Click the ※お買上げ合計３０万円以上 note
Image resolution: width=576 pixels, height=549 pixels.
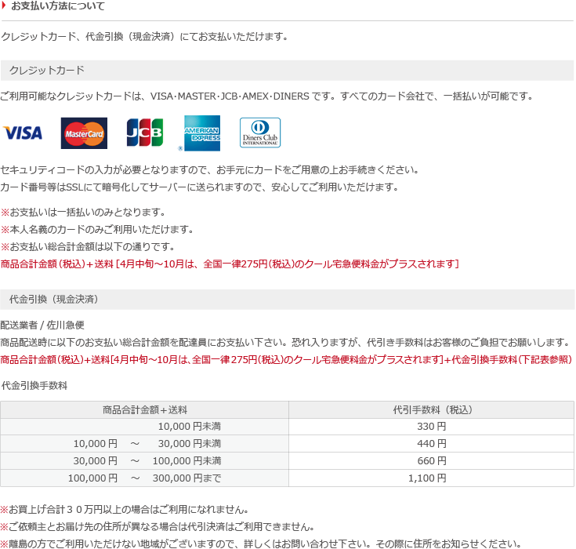125,510
